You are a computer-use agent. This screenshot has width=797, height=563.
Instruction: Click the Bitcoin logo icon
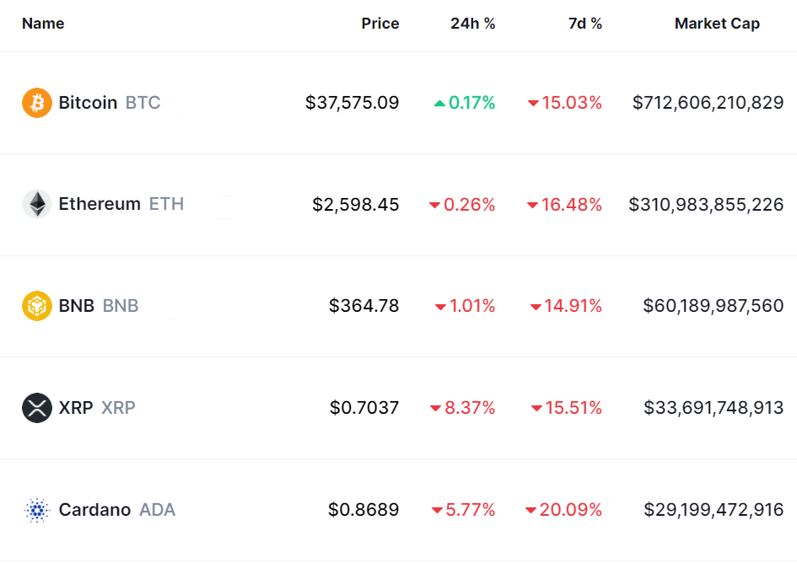pos(37,103)
